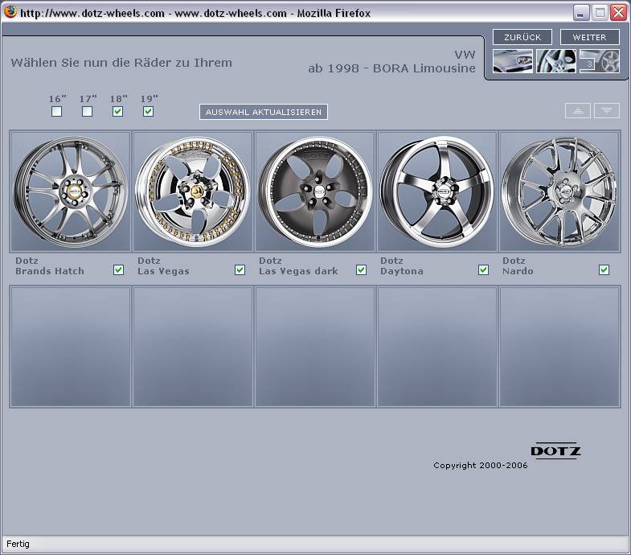
Task: Go back with the Zurück button
Action: [x=522, y=37]
